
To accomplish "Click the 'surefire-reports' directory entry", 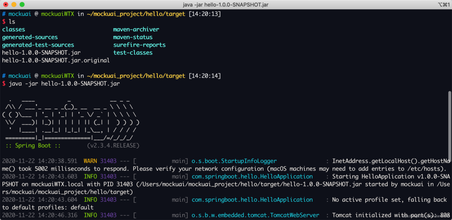I will pyautogui.click(x=139, y=45).
